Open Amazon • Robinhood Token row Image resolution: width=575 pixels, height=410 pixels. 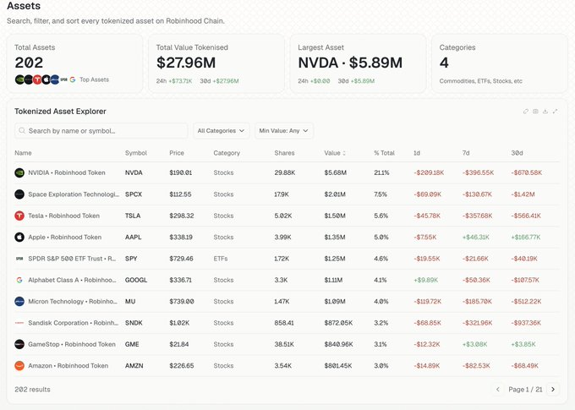tap(287, 366)
